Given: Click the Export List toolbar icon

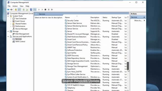Looking at the screenshot, I should pos(27,10).
